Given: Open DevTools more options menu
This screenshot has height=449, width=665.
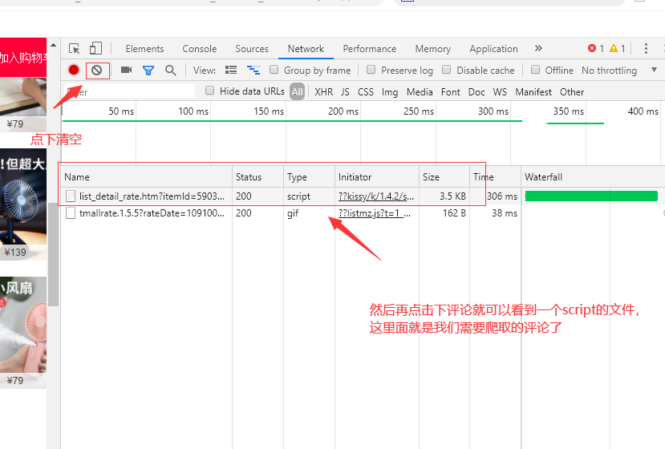Looking at the screenshot, I should pos(646,48).
